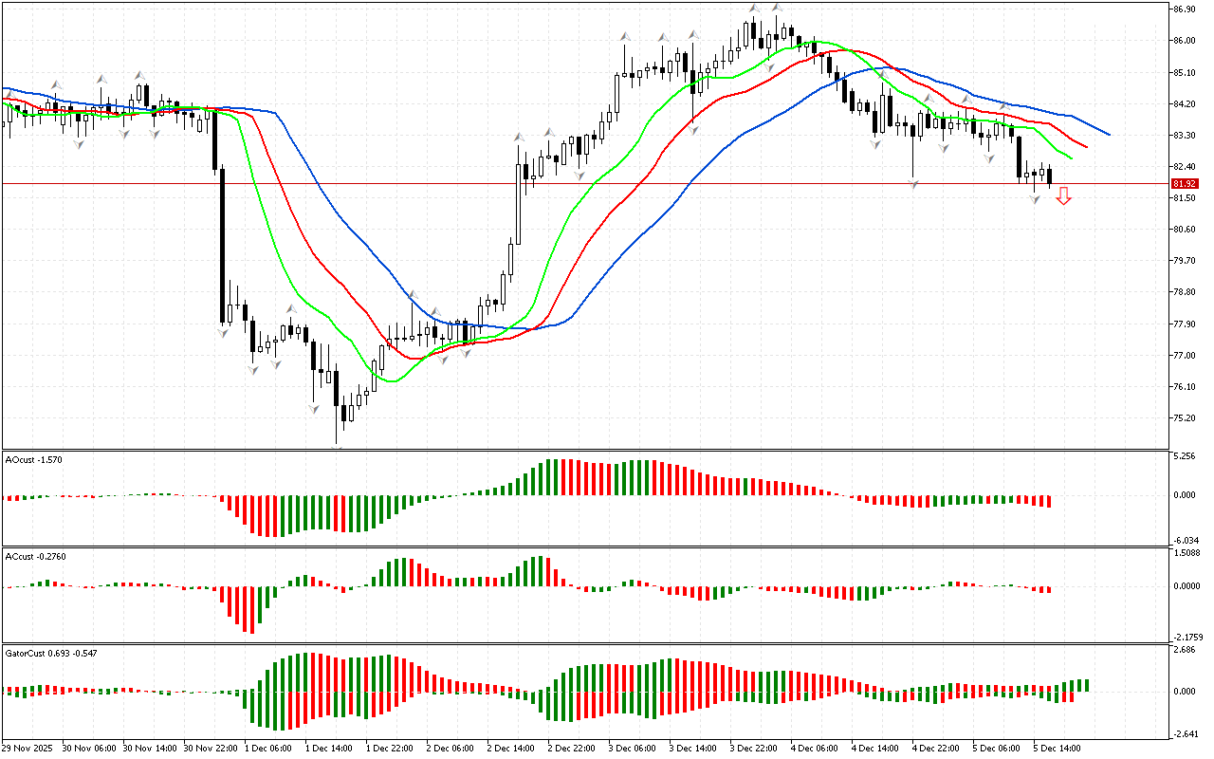Click 77.00 on the price scale
The image size is (1214, 759).
pyautogui.click(x=1184, y=356)
